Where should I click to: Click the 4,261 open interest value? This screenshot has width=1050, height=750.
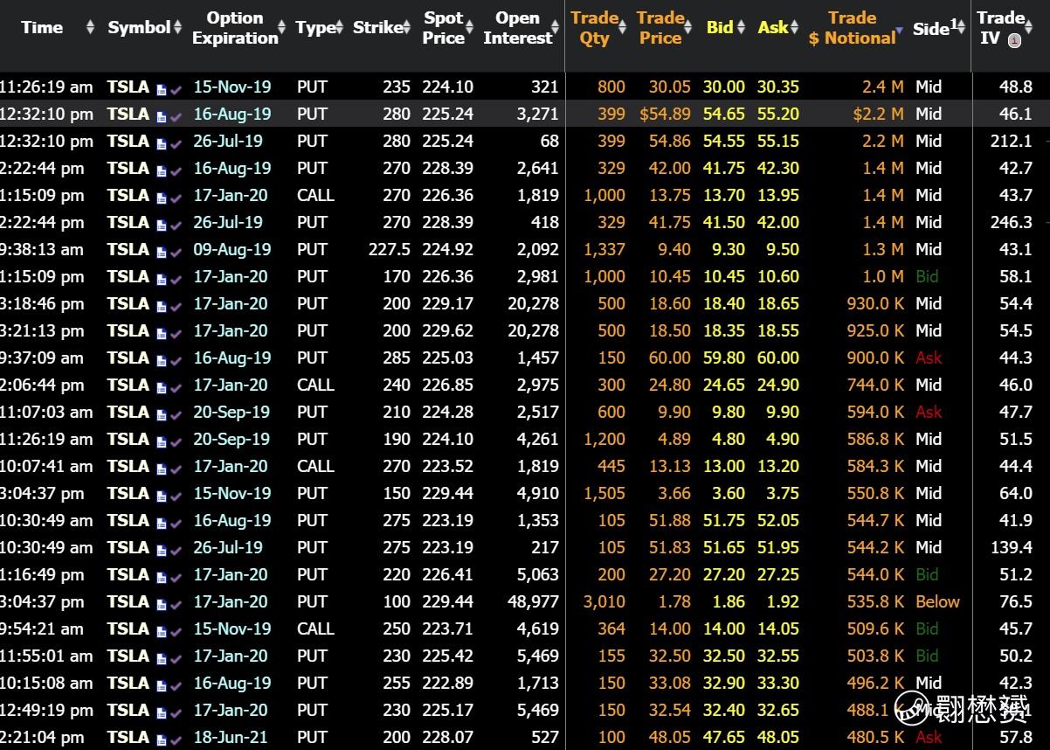(x=537, y=439)
